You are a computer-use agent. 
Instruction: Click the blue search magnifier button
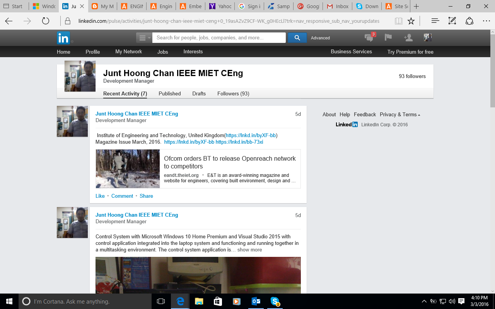pos(297,37)
